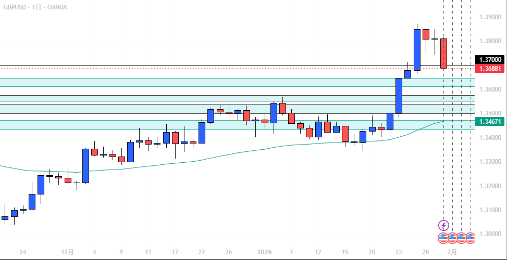Open the rightmost US flag economic event
The height and width of the screenshot is (260, 507).
click(x=470, y=238)
